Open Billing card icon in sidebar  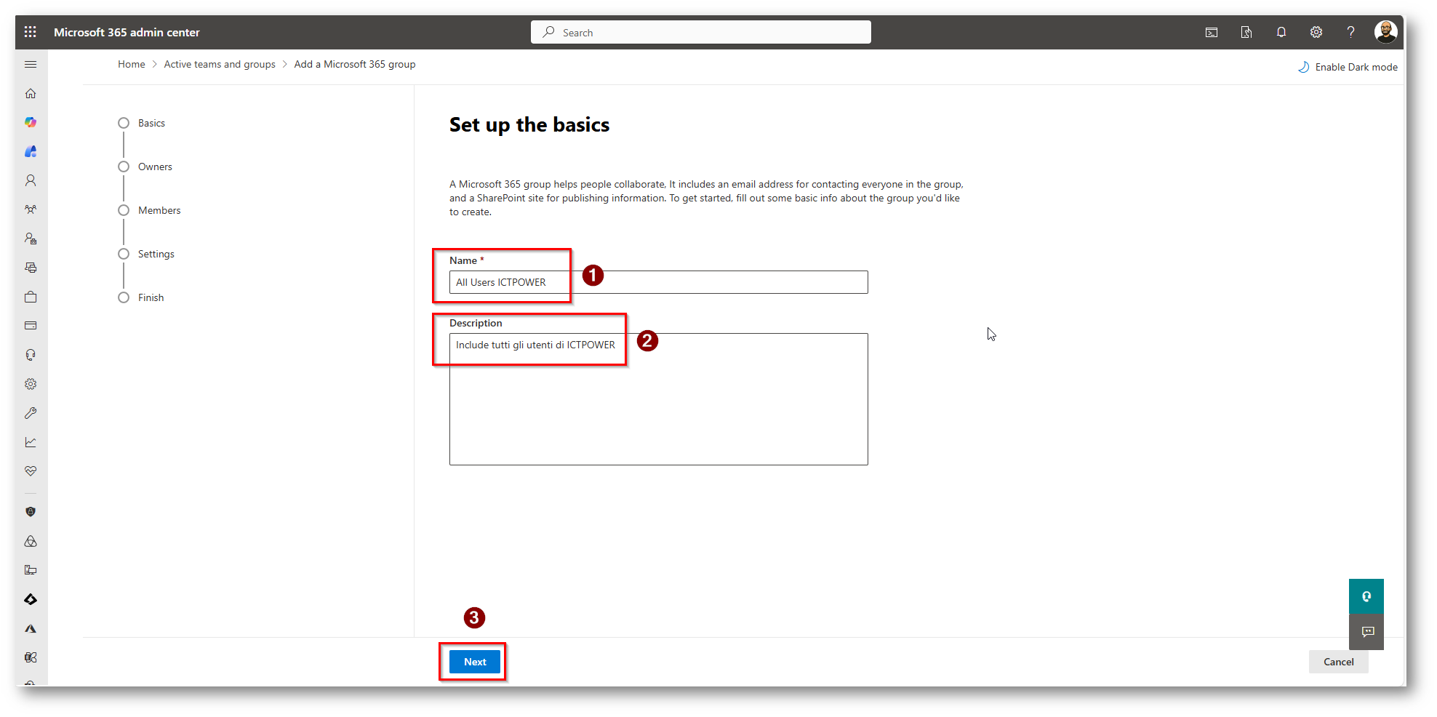pyautogui.click(x=31, y=326)
